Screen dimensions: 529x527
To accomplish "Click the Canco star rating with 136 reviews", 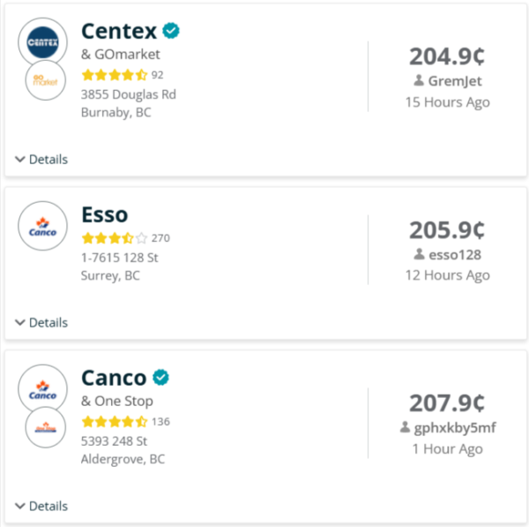I will [x=114, y=421].
